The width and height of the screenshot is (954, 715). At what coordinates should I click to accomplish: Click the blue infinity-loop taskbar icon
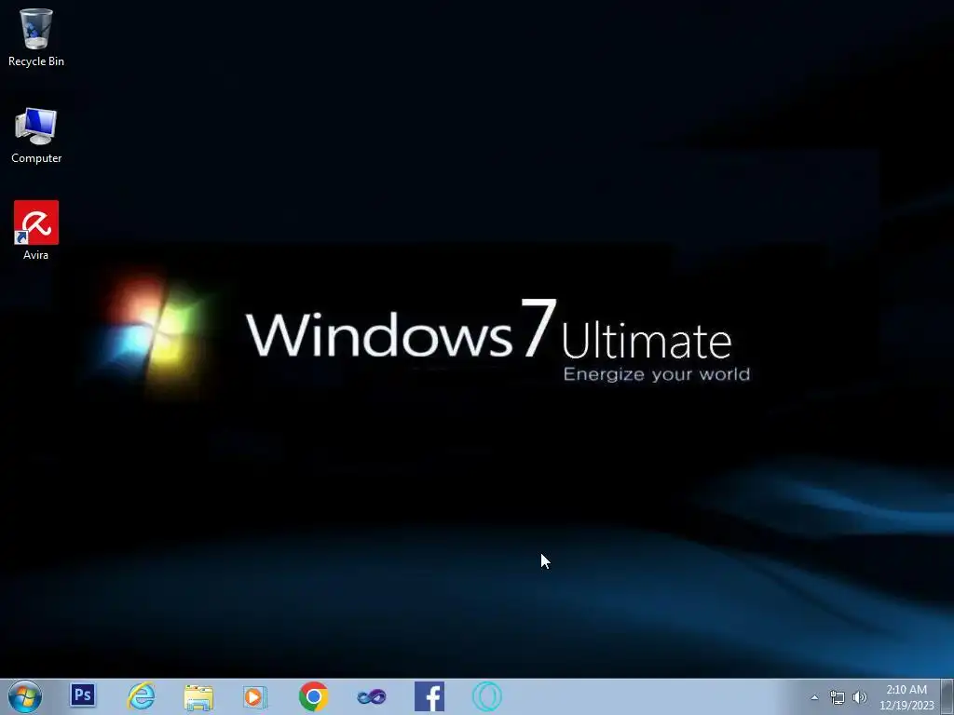[371, 696]
